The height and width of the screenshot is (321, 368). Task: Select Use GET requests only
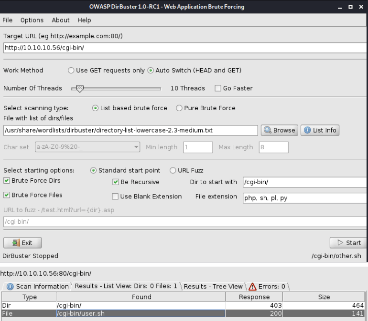[71, 70]
